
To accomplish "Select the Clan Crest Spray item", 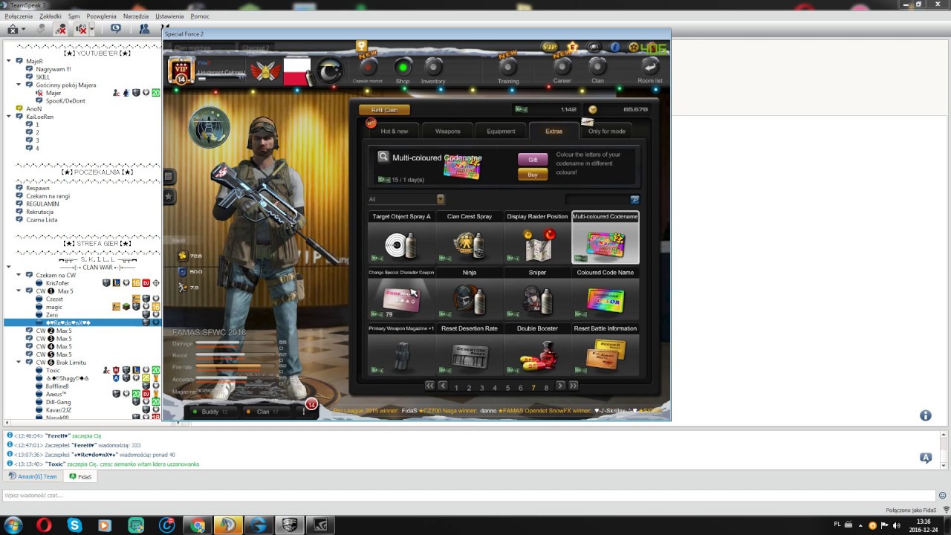I will click(470, 238).
